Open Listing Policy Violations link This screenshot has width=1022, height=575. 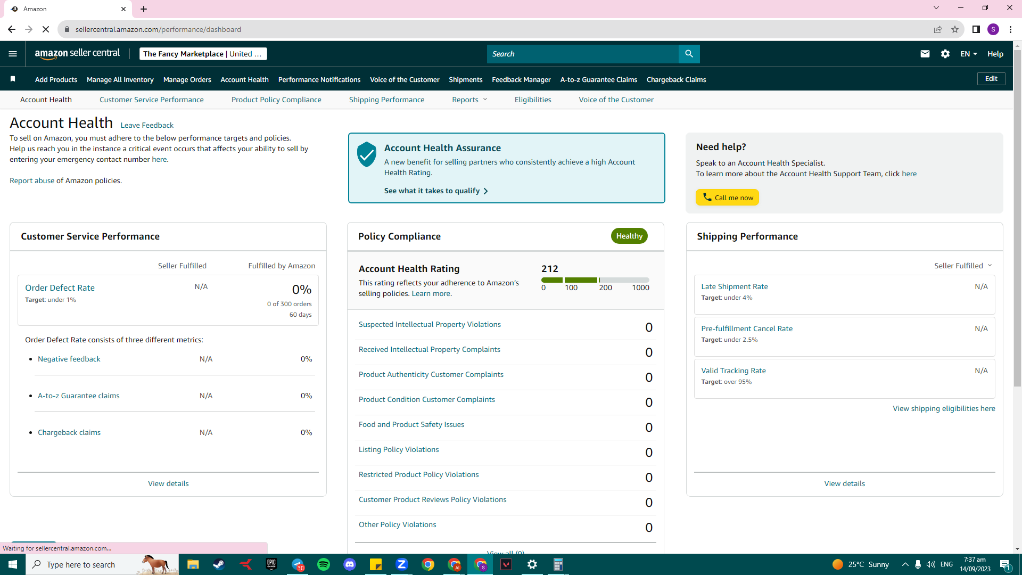pyautogui.click(x=399, y=449)
